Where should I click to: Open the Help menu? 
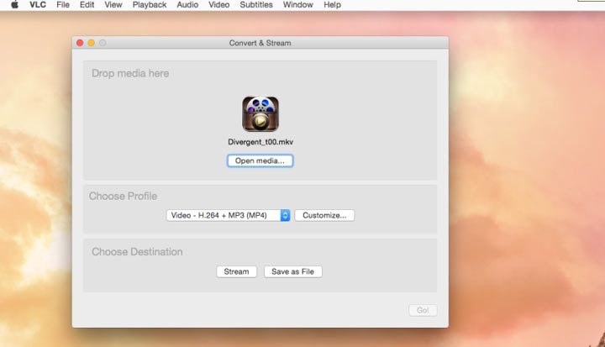coord(332,5)
